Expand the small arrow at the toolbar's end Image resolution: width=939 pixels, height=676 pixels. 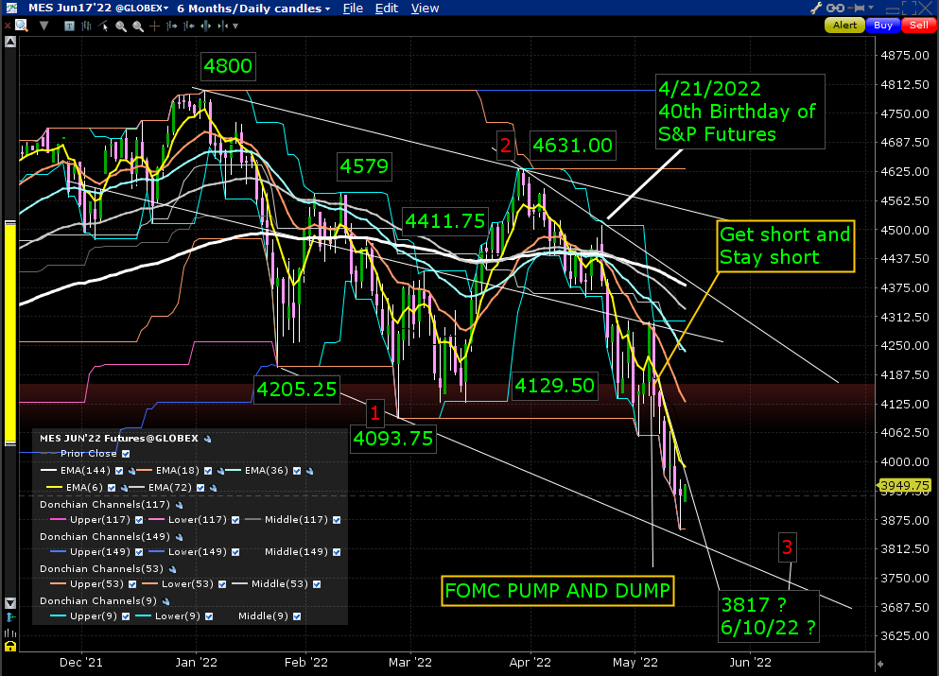click(235, 26)
